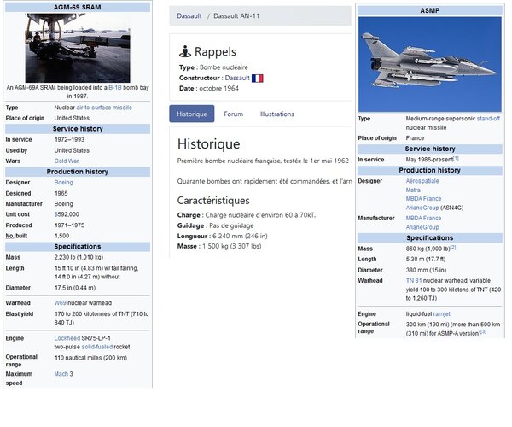Select '2,230 lb (1,010 kg)' mass value
Viewport: 512px width, 427px height.
coord(79,257)
